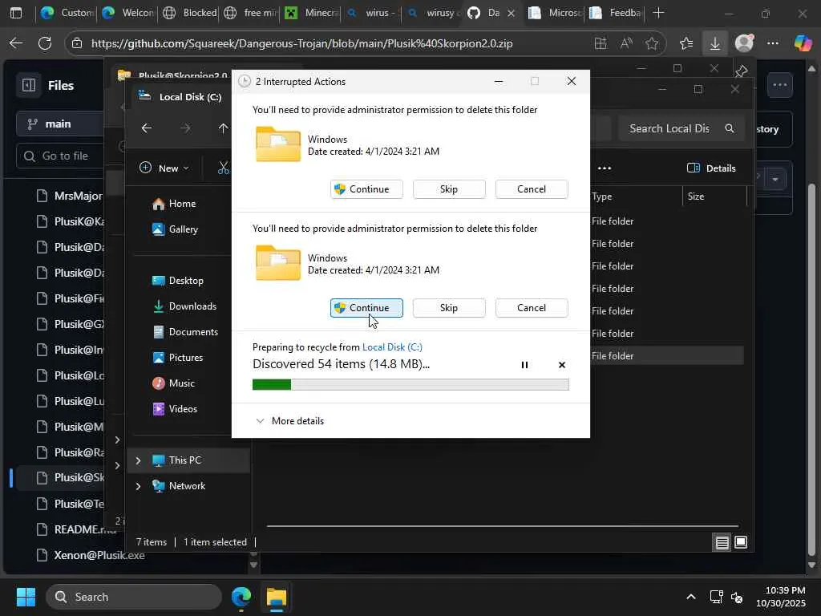Open Explorer See more options menu
Screen dimensions: 821x616
pyautogui.click(x=605, y=168)
